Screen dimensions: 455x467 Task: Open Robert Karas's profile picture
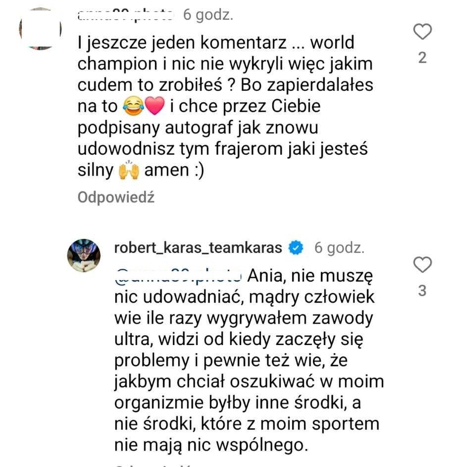coord(84,255)
